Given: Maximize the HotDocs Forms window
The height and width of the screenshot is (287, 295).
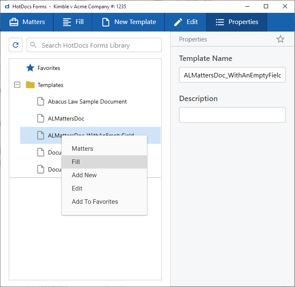Looking at the screenshot, I should pyautogui.click(x=266, y=6).
